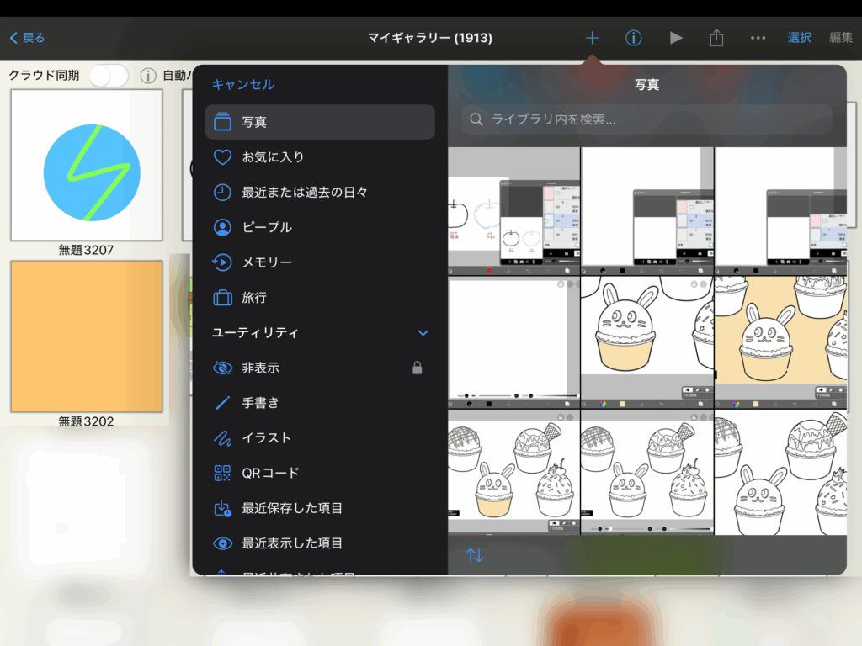Open the 無題3207 artwork thumbnail
Viewport: 862px width, 646px height.
coord(86,165)
